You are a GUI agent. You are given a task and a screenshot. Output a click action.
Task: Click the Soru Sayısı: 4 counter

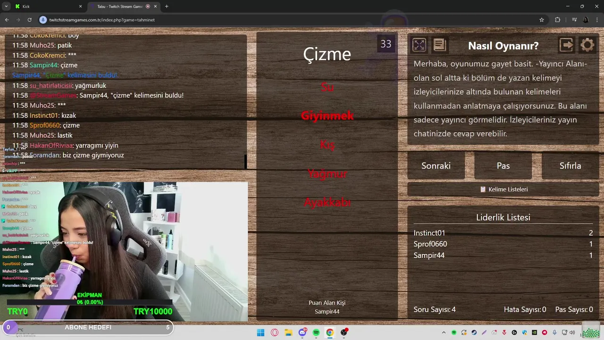point(435,310)
